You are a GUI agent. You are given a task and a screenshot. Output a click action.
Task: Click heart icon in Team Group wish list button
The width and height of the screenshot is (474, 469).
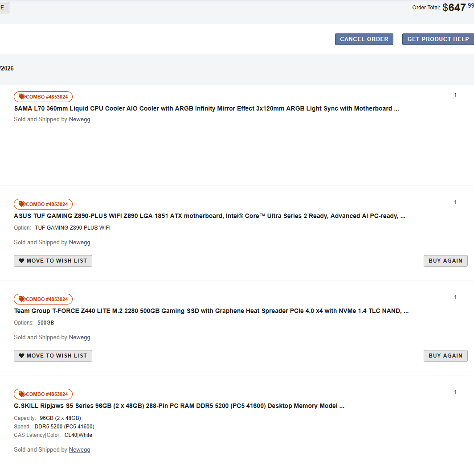point(21,355)
